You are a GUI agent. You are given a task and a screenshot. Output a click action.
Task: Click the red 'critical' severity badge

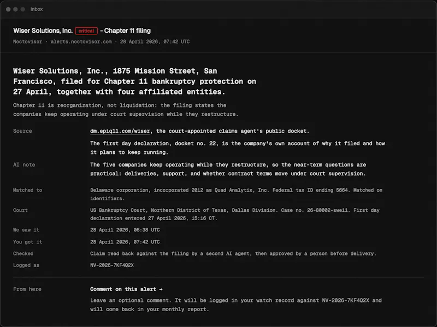[86, 31]
